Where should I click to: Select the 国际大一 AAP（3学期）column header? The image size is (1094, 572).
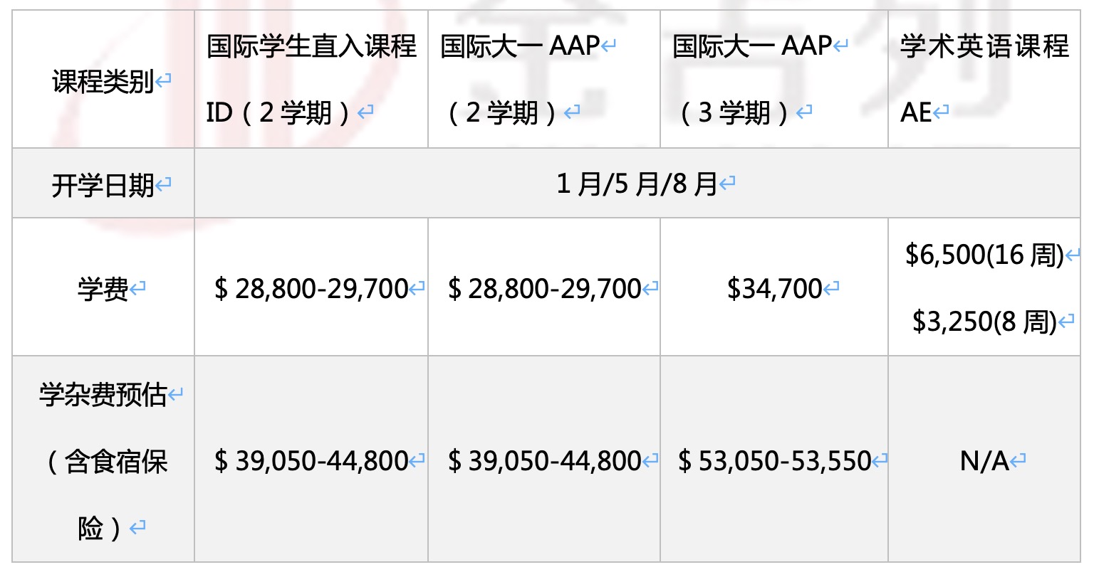point(773,79)
